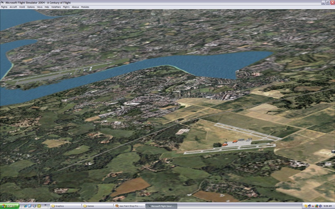
Task: Open the VistaMare menu
Action: [x=56, y=7]
